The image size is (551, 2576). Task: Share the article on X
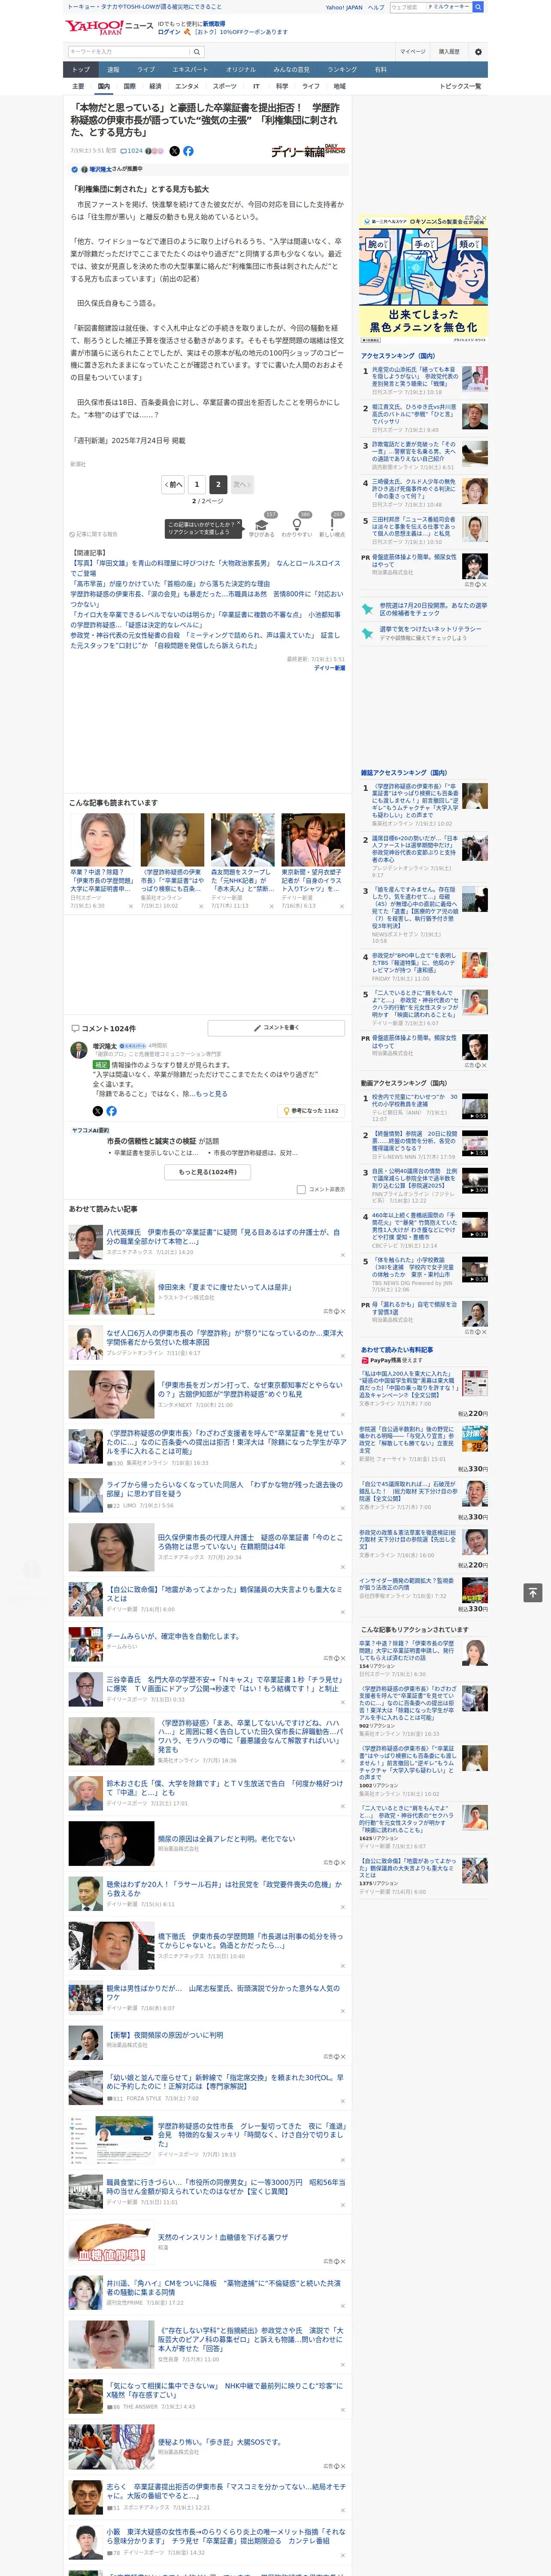[x=175, y=151]
